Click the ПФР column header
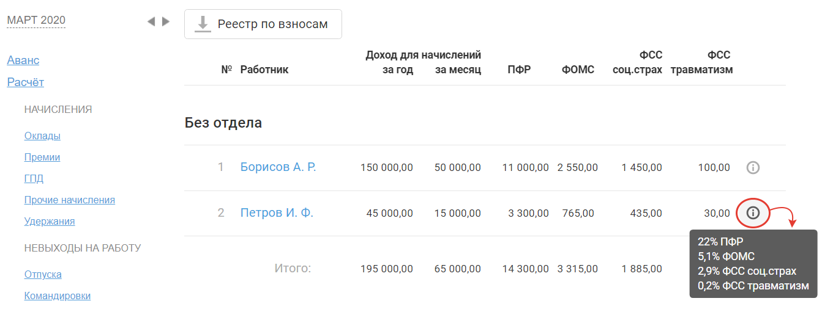833x312 pixels. point(518,70)
